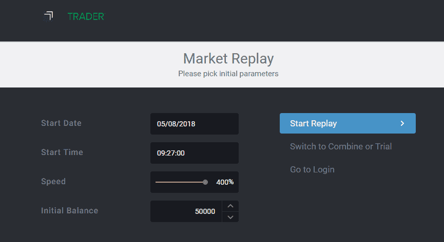
Task: Start the market replay
Action: click(348, 123)
